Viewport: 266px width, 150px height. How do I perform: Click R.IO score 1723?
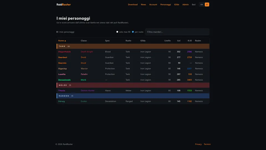(189, 91)
